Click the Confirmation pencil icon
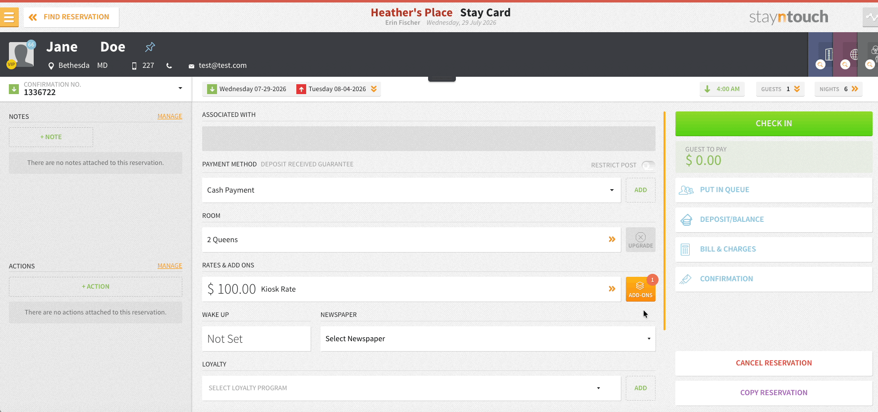The image size is (878, 412). (686, 279)
